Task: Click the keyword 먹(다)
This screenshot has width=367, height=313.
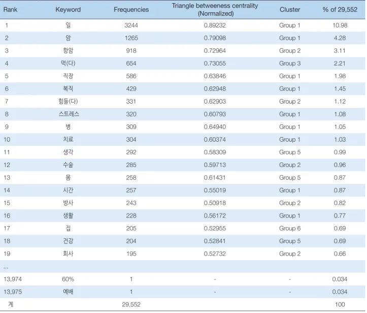Action: pyautogui.click(x=68, y=63)
